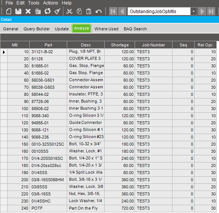Click the Undo arrow icon
The height and width of the screenshot is (213, 219).
99,11
